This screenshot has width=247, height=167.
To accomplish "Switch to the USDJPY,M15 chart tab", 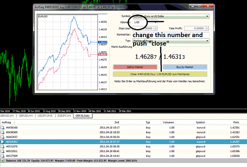I will click(x=45, y=116).
